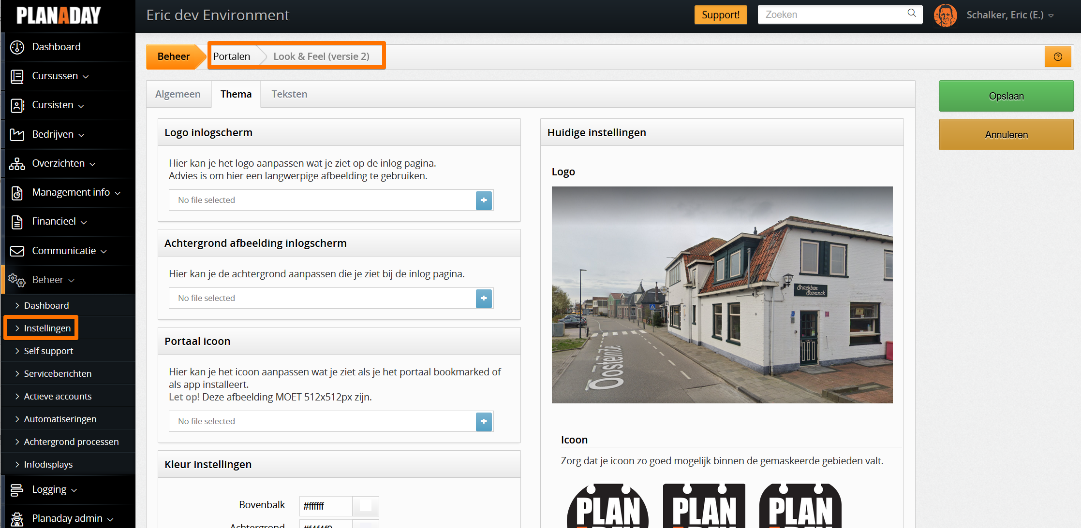The width and height of the screenshot is (1081, 528).
Task: Open Self support submenu item
Action: tap(48, 351)
